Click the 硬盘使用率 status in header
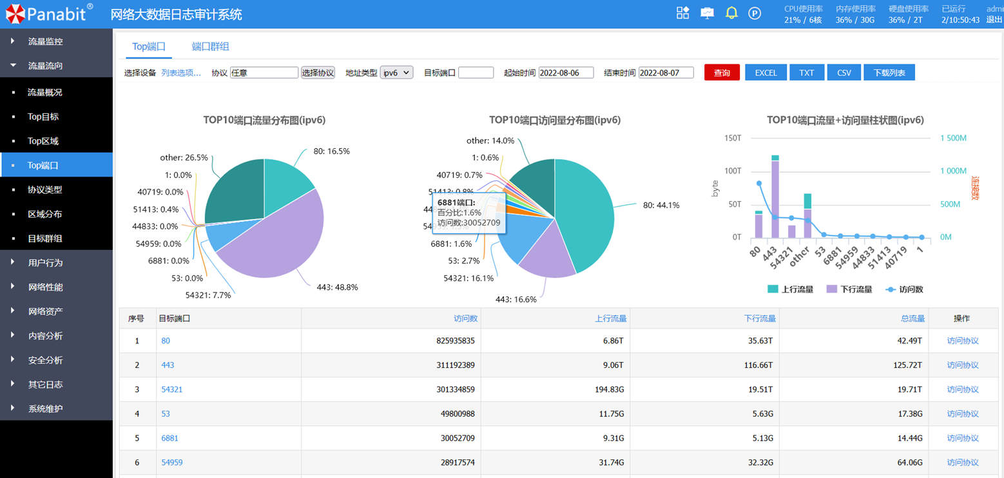1004x478 pixels. pos(909,14)
